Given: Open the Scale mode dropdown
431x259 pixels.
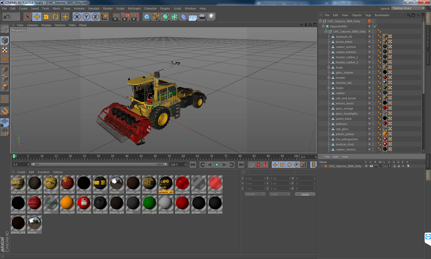Looking at the screenshot, I should [x=280, y=194].
